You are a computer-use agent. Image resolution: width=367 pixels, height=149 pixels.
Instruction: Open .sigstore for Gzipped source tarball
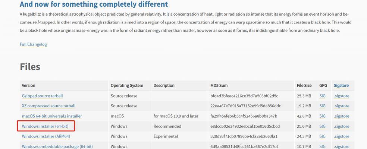pyautogui.click(x=342, y=96)
